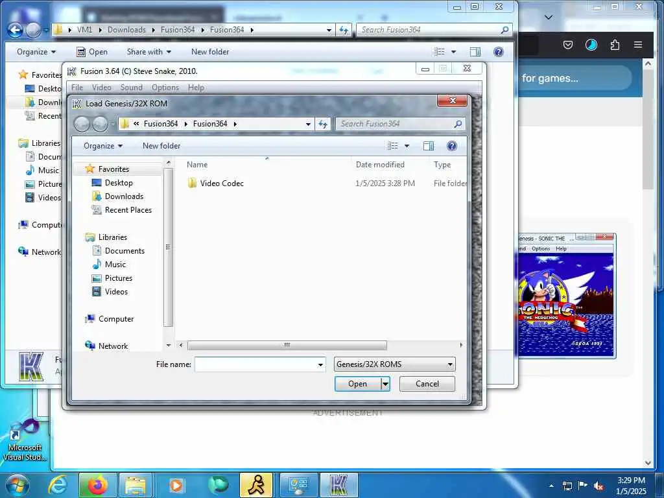This screenshot has width=664, height=498.
Task: Sort by the Name column header
Action: click(x=197, y=164)
